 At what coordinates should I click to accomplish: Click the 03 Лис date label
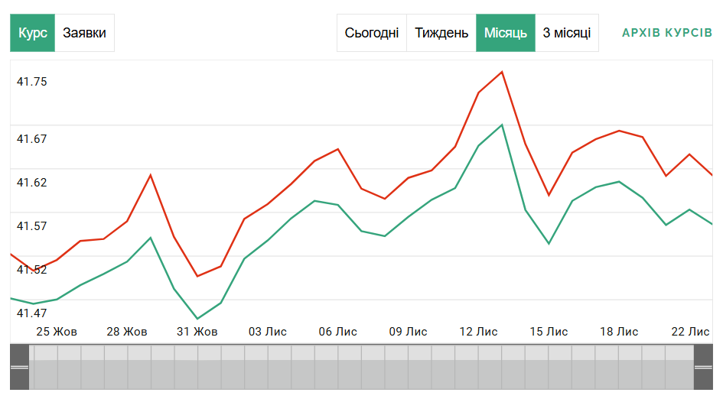click(x=268, y=332)
